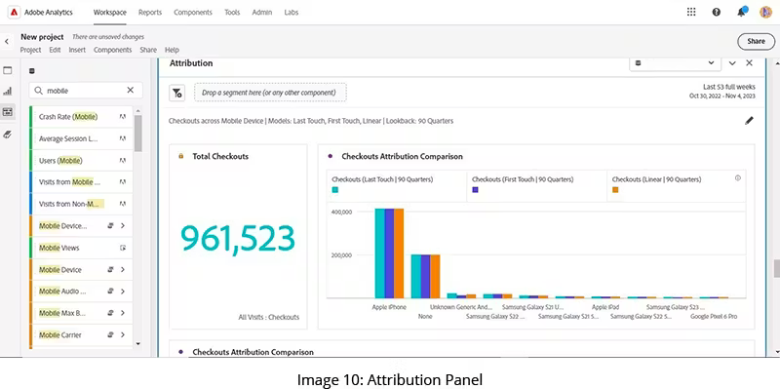Open the notifications bell icon
The image size is (780, 389).
point(742,12)
